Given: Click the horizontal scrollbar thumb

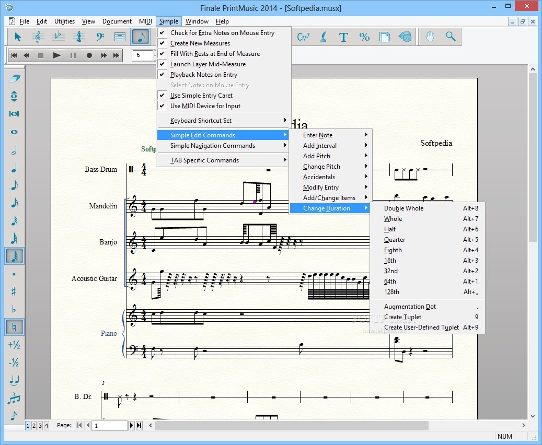Looking at the screenshot, I should [292, 425].
